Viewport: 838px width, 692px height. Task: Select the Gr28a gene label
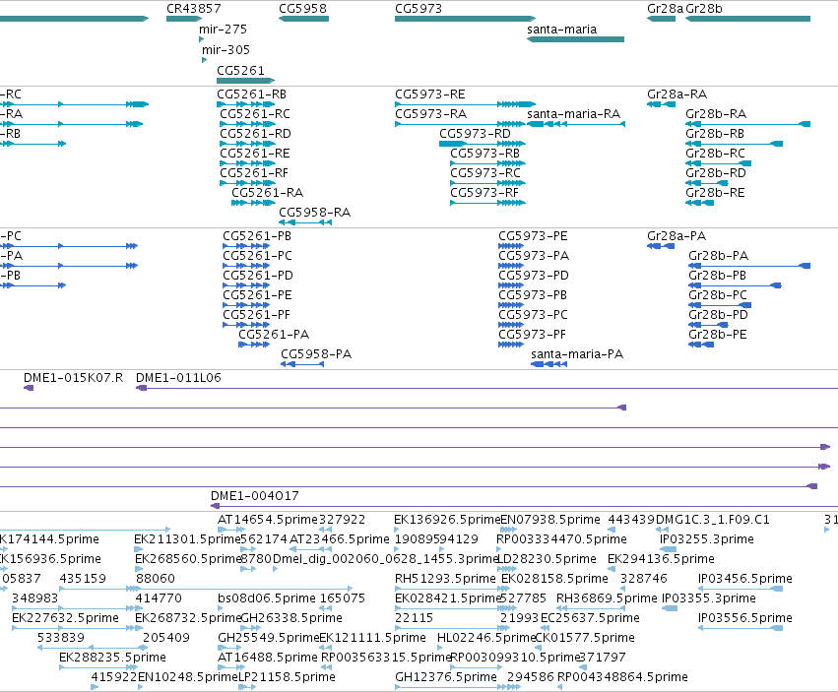665,9
